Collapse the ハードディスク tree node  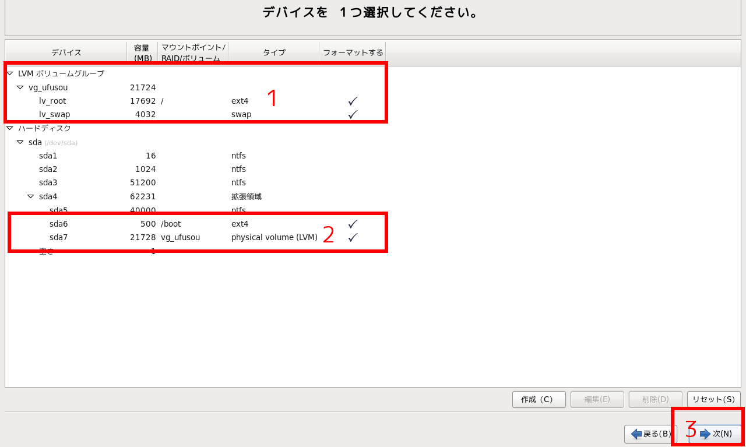(x=10, y=128)
